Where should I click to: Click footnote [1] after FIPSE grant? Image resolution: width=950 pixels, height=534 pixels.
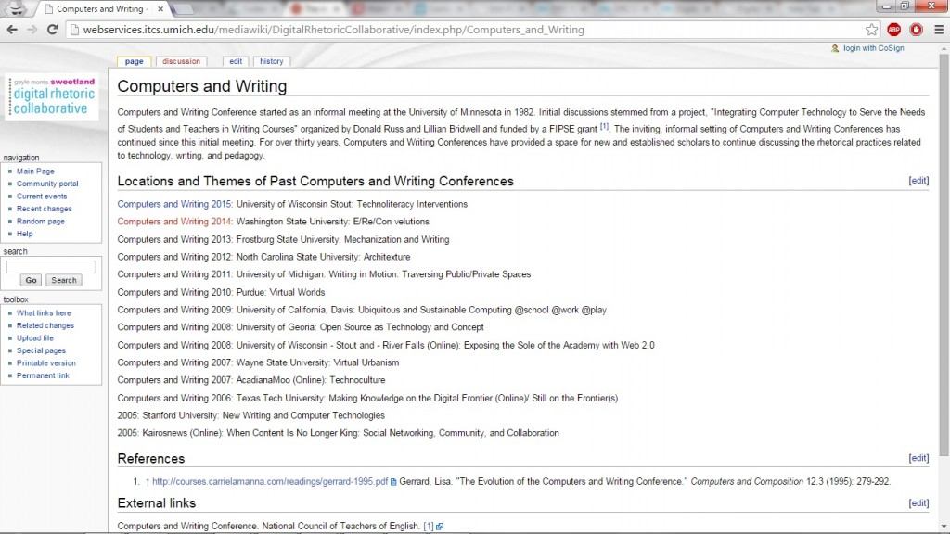click(x=604, y=126)
